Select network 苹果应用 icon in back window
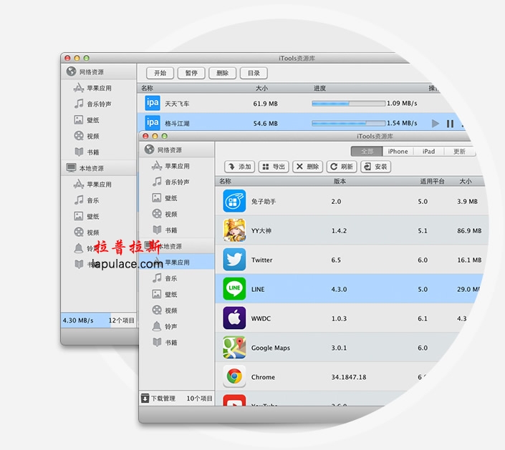 click(x=79, y=87)
